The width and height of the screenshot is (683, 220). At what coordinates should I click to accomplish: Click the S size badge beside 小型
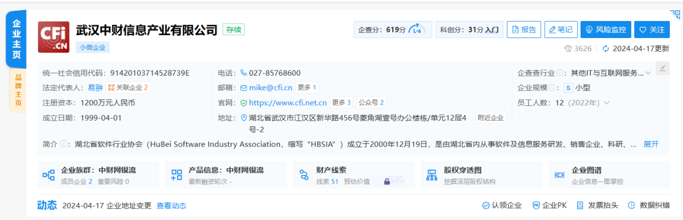(x=567, y=88)
